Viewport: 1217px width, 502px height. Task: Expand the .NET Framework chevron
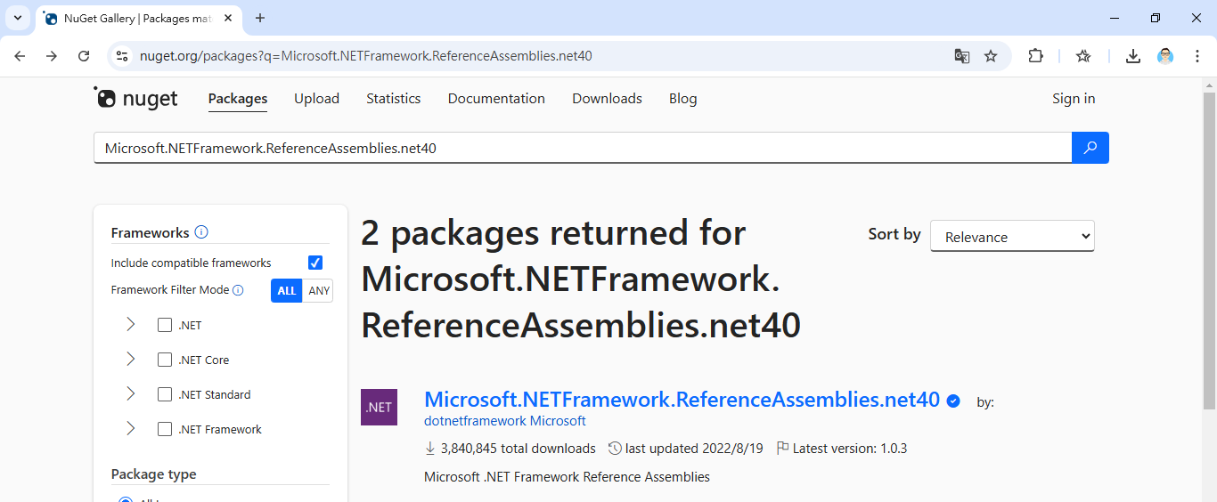pyautogui.click(x=131, y=429)
